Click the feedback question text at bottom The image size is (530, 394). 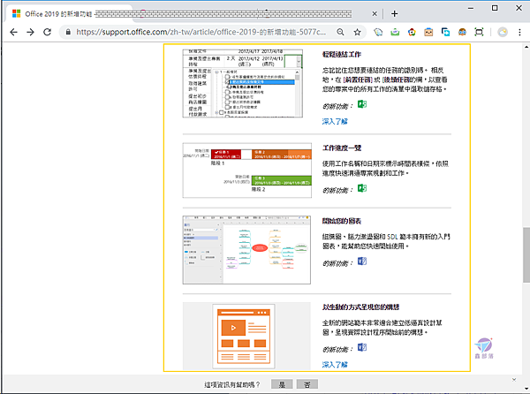pyautogui.click(x=231, y=384)
